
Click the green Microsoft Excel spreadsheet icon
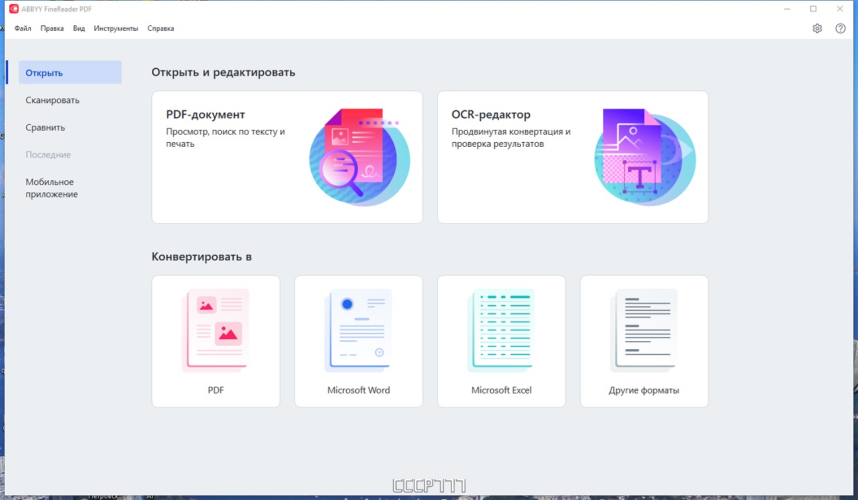click(501, 330)
